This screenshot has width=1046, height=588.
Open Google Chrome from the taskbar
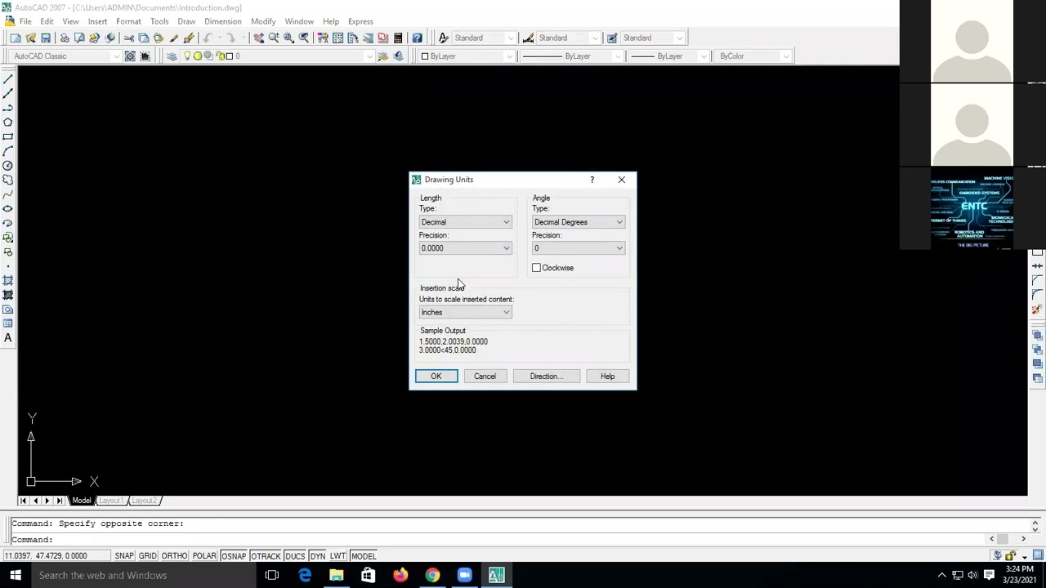432,575
